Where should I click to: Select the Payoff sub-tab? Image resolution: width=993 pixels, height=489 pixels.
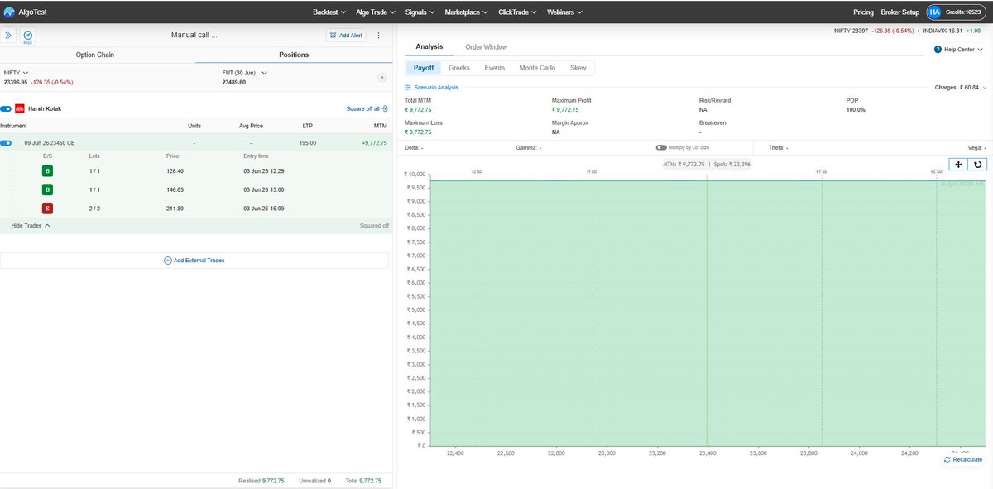point(424,68)
